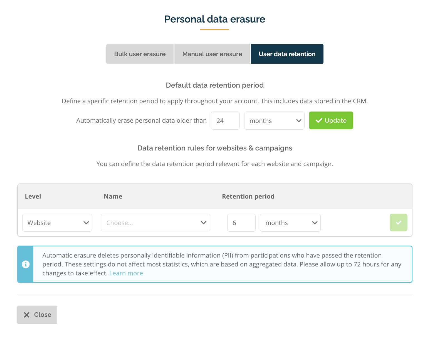Click the Close button with X
This screenshot has height=346, width=430.
tap(37, 315)
